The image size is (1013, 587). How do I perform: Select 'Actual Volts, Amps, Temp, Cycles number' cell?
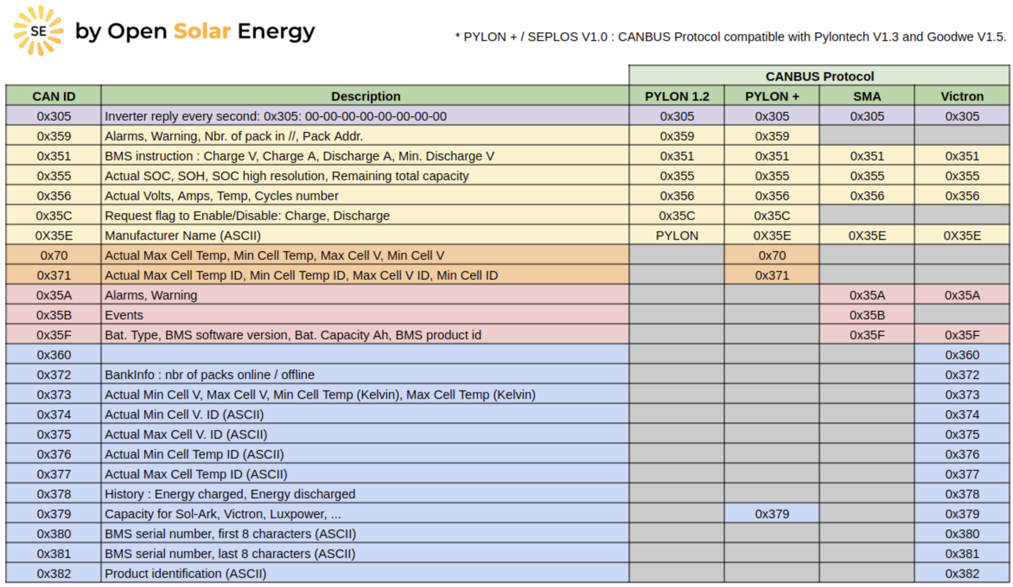365,195
